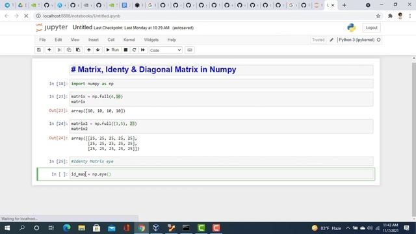Click the Out[24] array output
Viewport: 416px width, 234px height.
[105, 144]
